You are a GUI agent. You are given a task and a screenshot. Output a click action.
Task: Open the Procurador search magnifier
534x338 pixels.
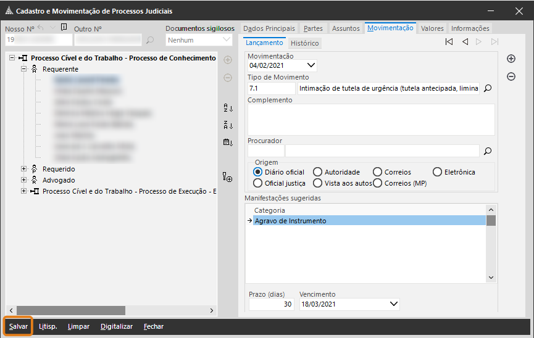coord(487,150)
